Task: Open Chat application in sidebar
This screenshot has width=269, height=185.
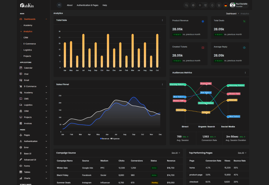Action: pos(26,74)
